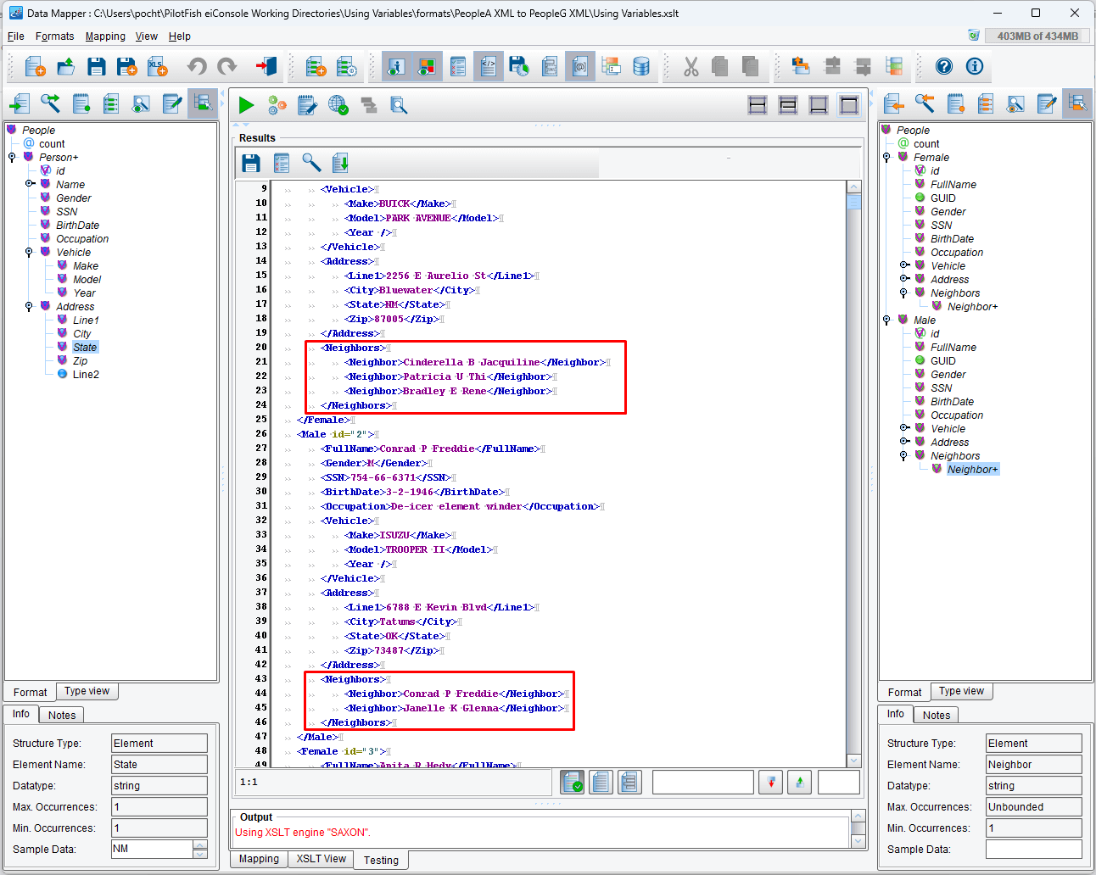Collapse the Person+ node in source tree
The height and width of the screenshot is (875, 1096).
pos(12,157)
